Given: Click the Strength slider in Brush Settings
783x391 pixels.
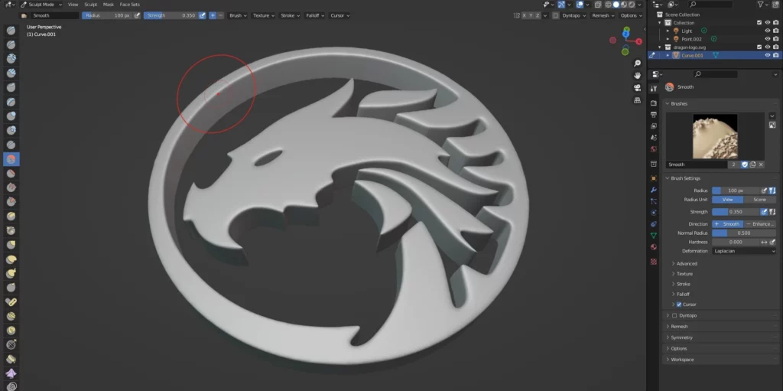Looking at the screenshot, I should coord(736,212).
